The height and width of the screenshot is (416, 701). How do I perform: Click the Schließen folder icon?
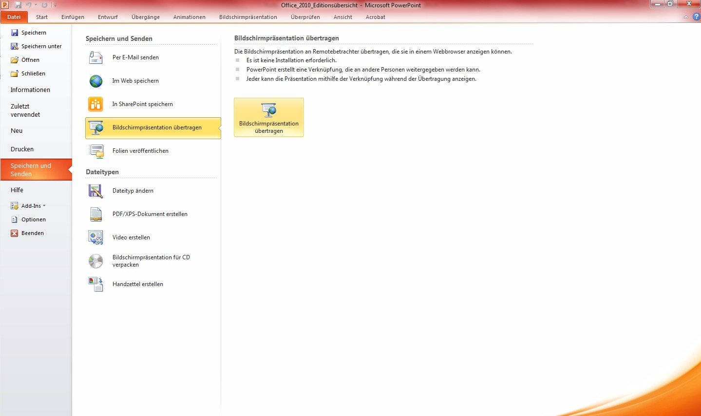coord(15,73)
